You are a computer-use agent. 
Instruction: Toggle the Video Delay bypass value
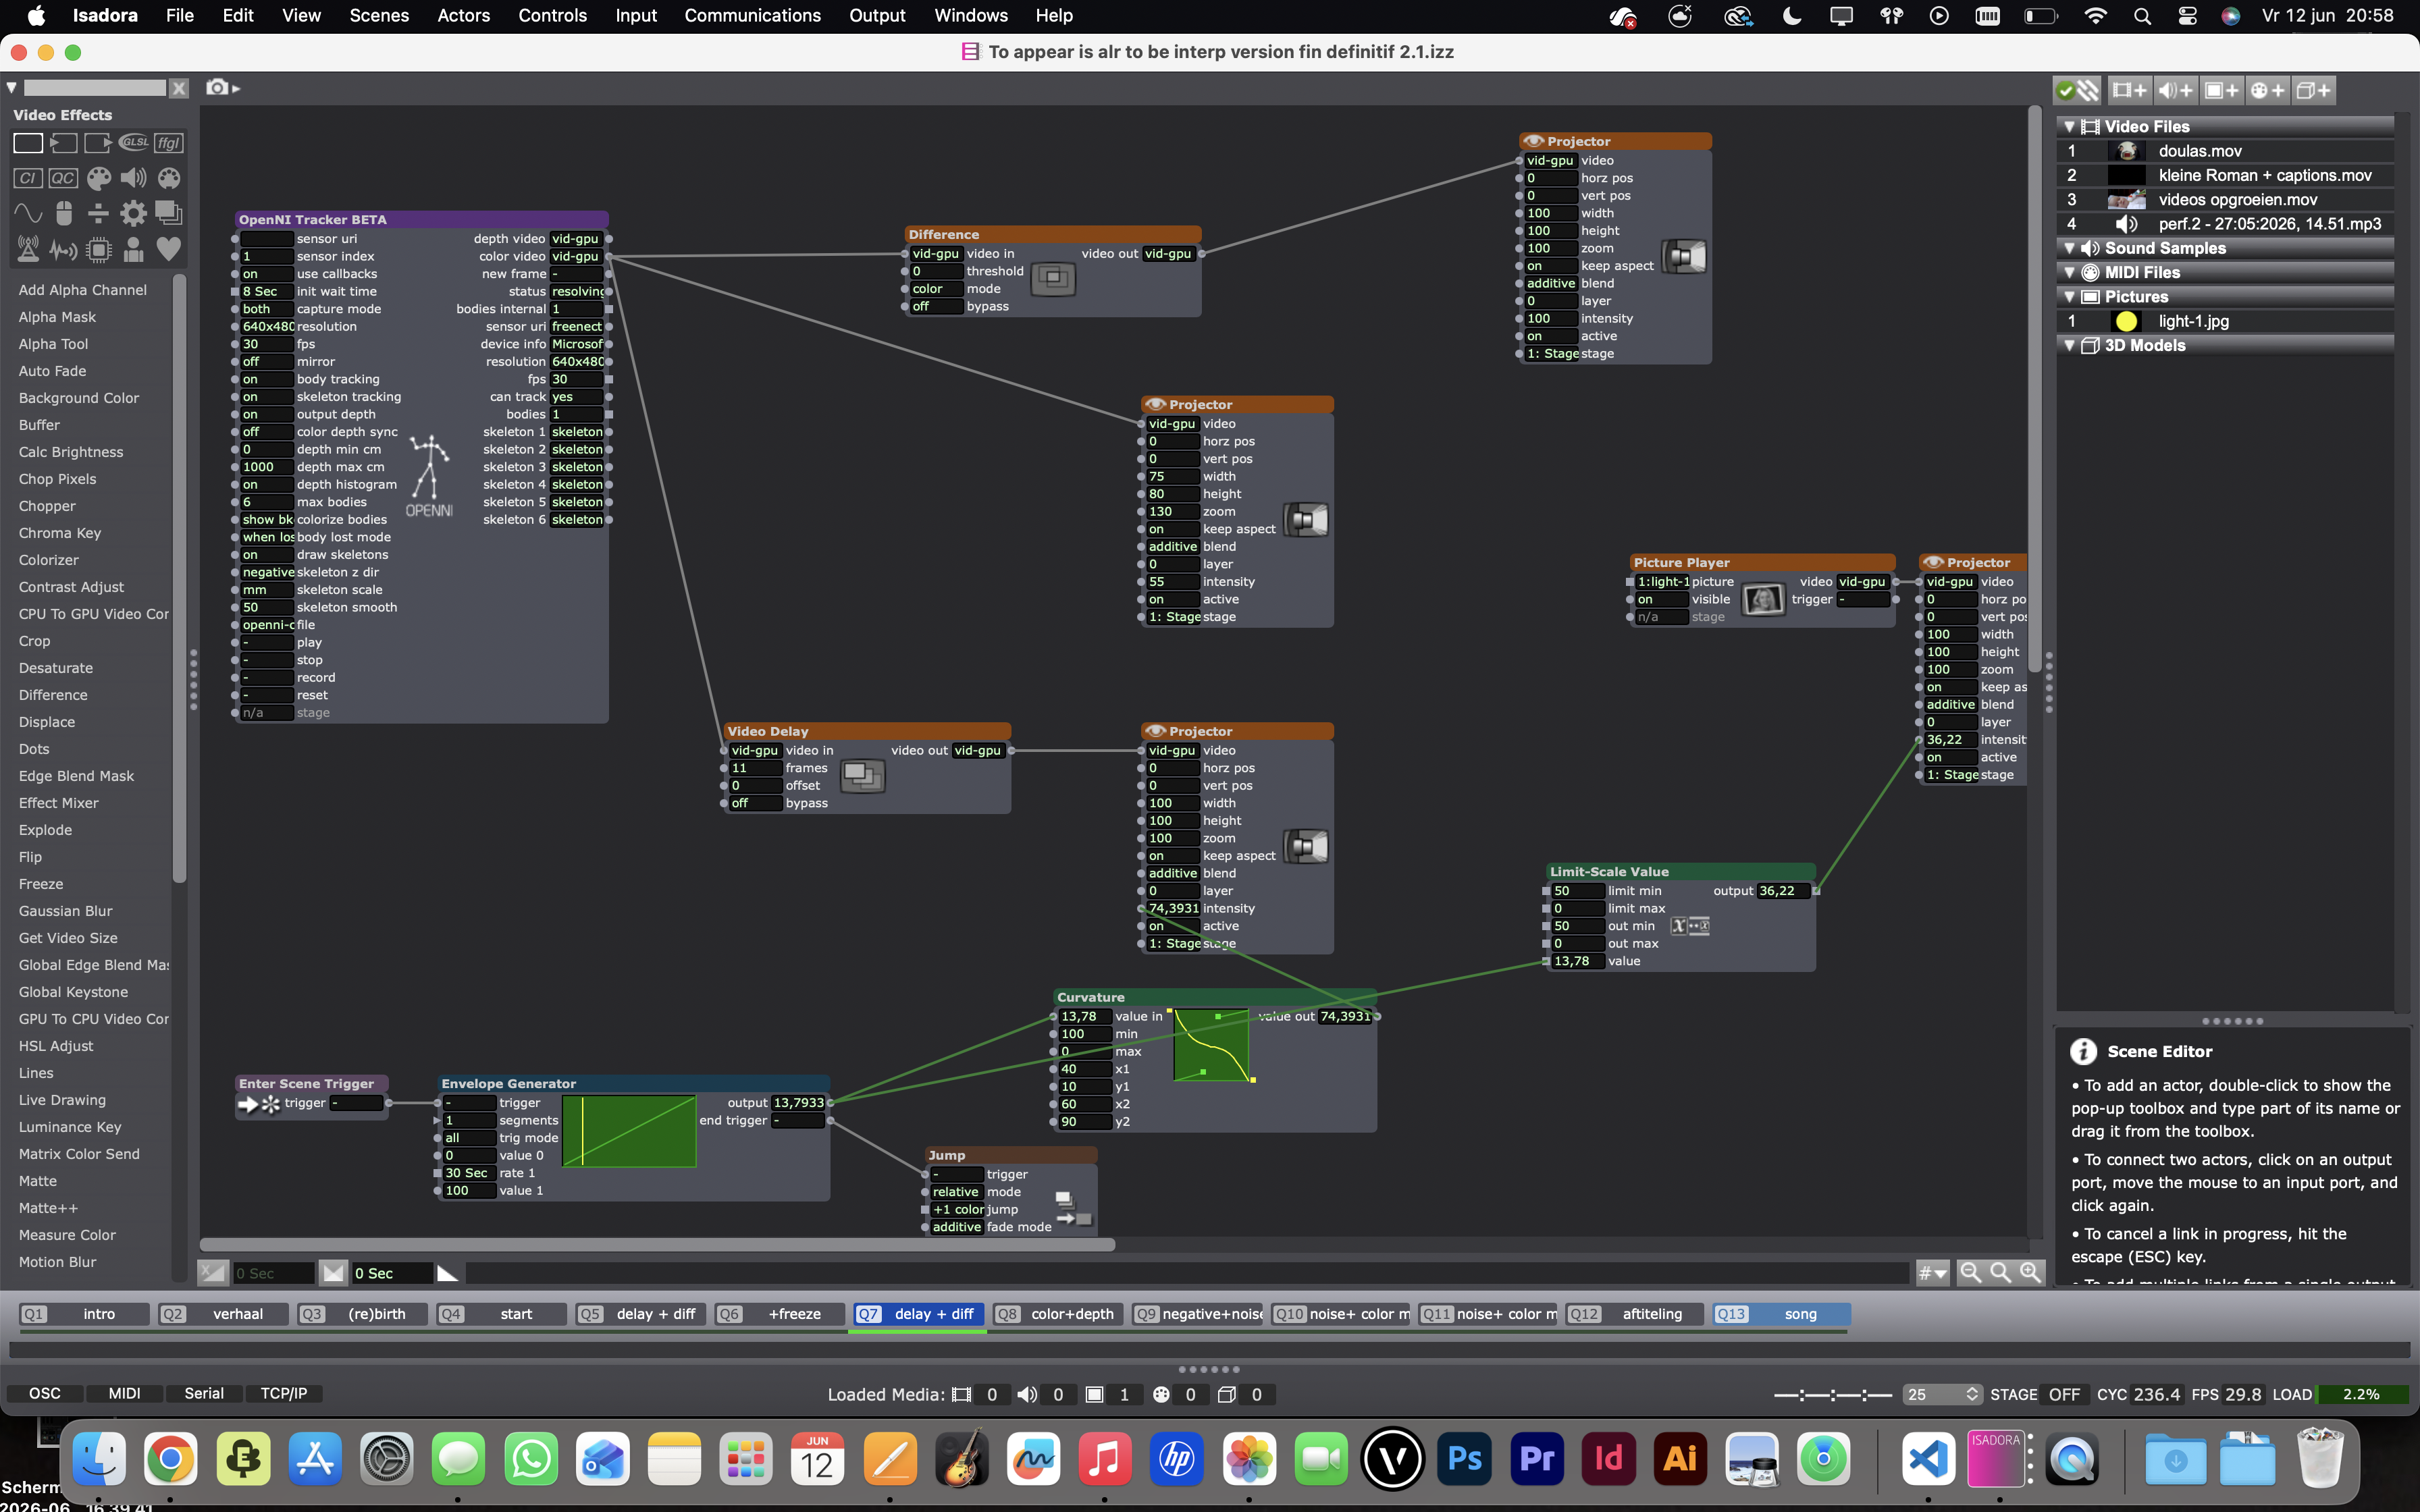[755, 804]
